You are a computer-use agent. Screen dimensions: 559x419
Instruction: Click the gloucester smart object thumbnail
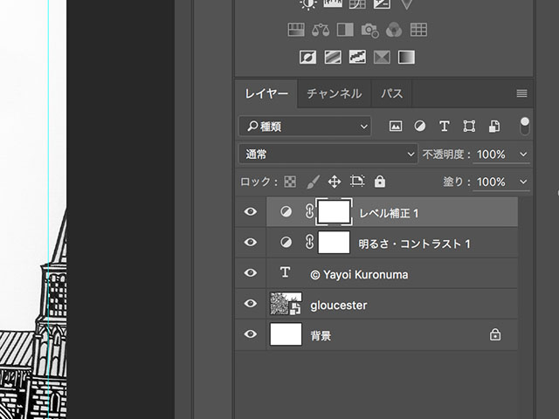pyautogui.click(x=286, y=304)
